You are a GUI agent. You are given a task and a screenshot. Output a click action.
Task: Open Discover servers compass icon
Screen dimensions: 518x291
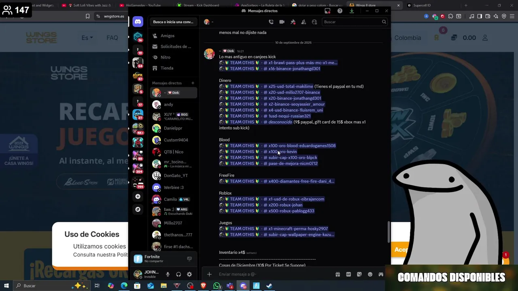click(x=138, y=209)
